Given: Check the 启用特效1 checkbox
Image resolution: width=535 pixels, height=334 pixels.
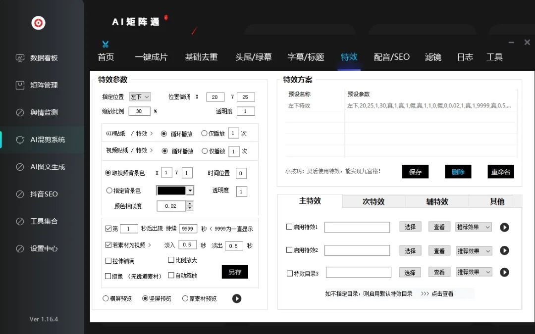Looking at the screenshot, I should (289, 227).
